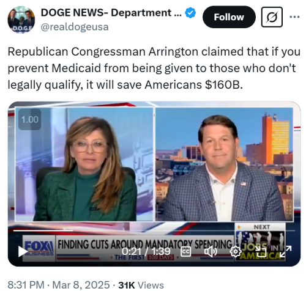This screenshot has width=306, height=291.
Task: Open the DOGE NEWS profile avatar
Action: point(21,20)
